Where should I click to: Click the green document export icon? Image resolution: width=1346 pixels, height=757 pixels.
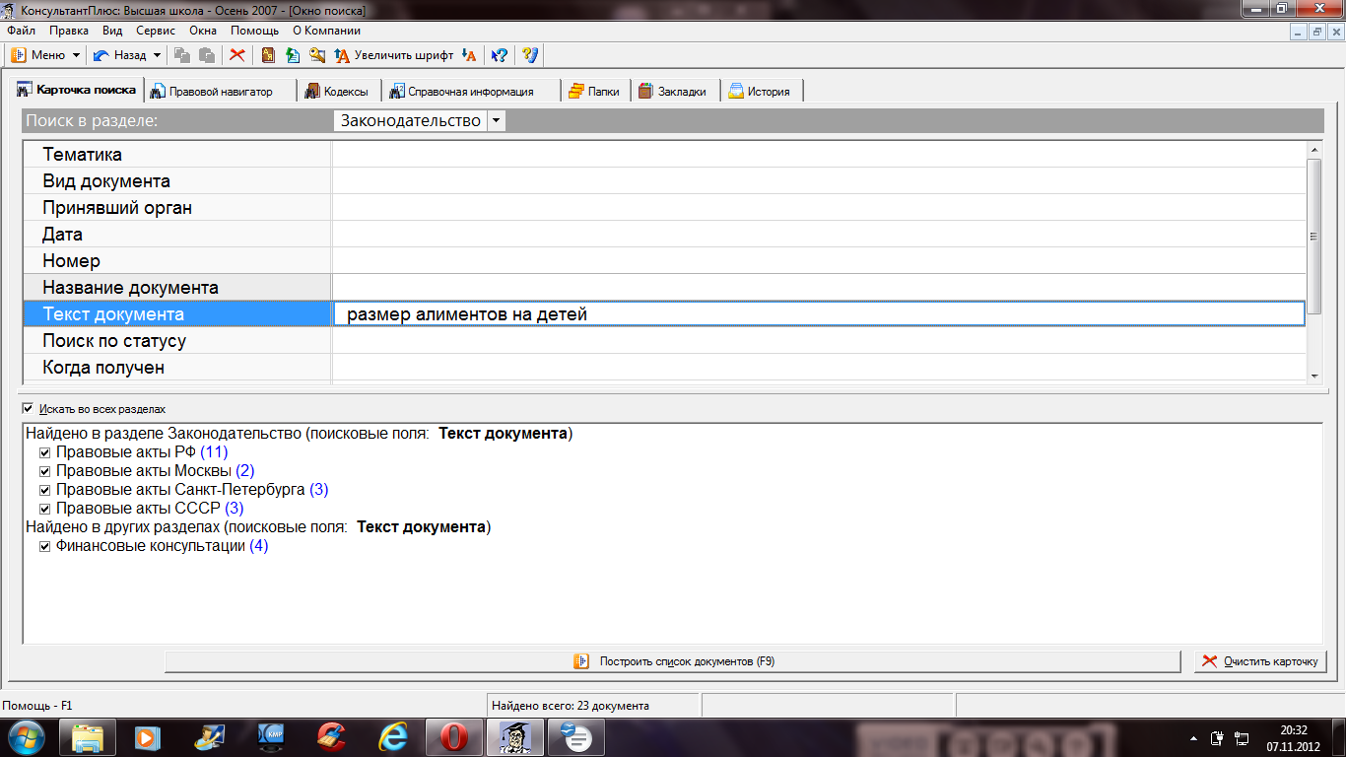(293, 55)
